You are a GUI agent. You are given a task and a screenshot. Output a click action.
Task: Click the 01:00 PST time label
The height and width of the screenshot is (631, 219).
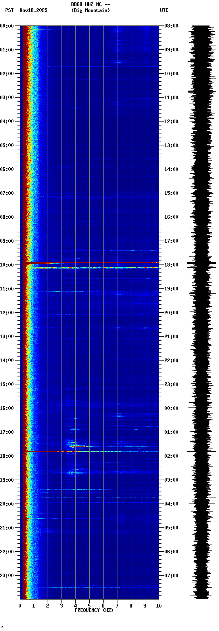coord(7,50)
